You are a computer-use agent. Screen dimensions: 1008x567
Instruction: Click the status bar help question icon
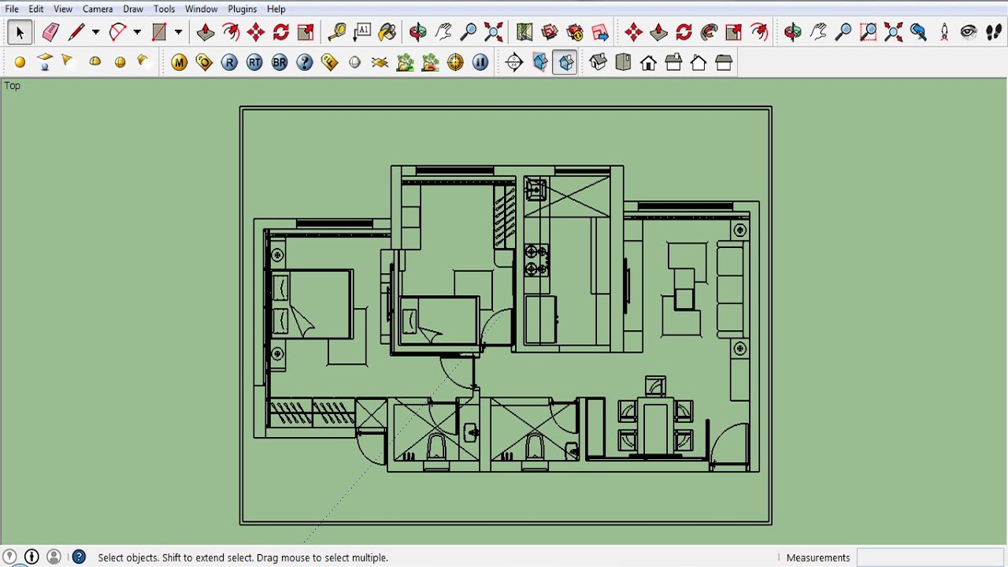(79, 557)
